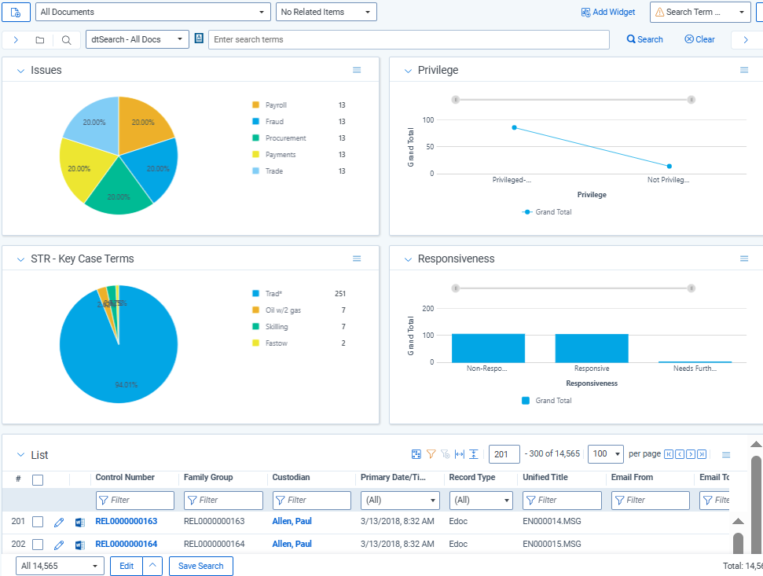Open document REL0000000163
The image size is (763, 576).
127,521
